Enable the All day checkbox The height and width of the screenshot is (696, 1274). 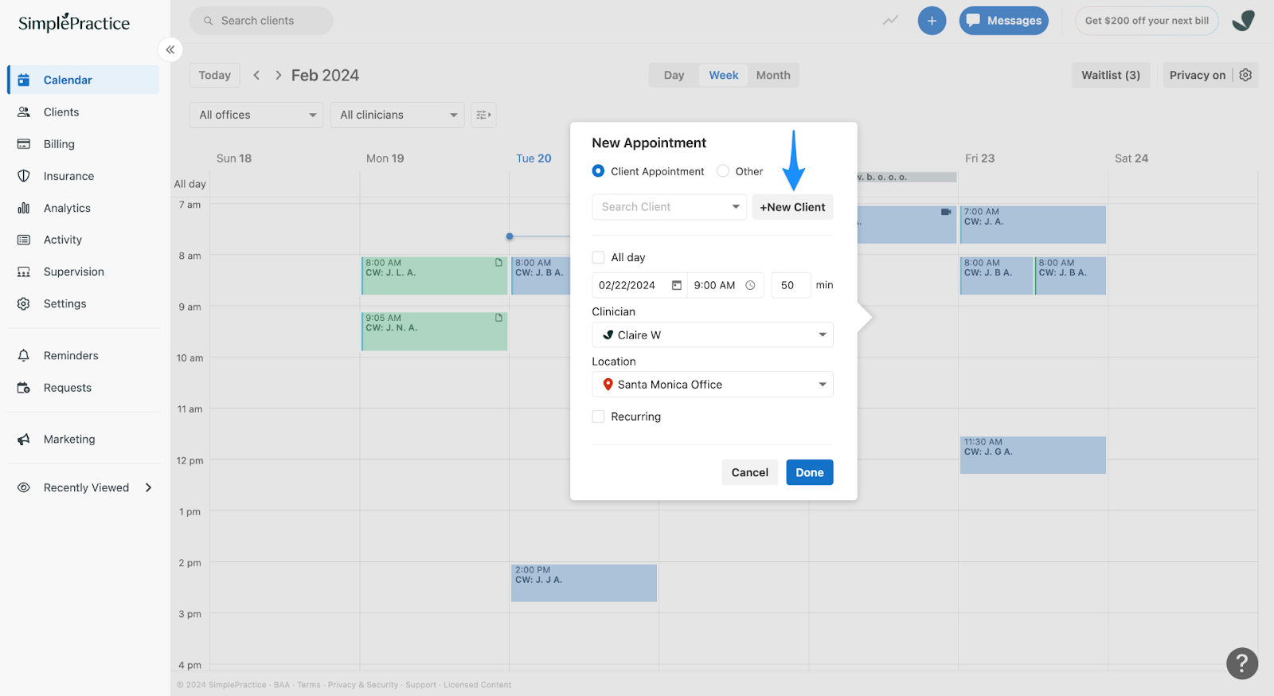click(598, 257)
